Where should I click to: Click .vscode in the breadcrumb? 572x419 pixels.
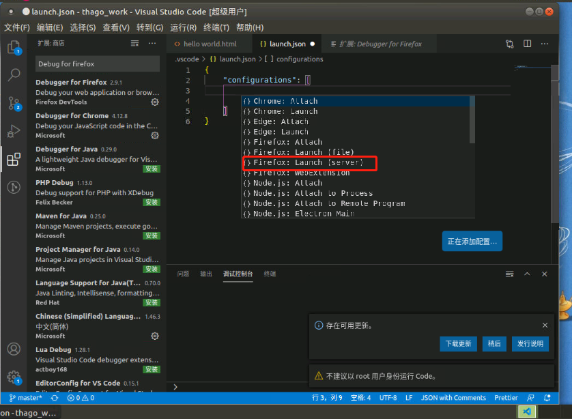(x=187, y=59)
